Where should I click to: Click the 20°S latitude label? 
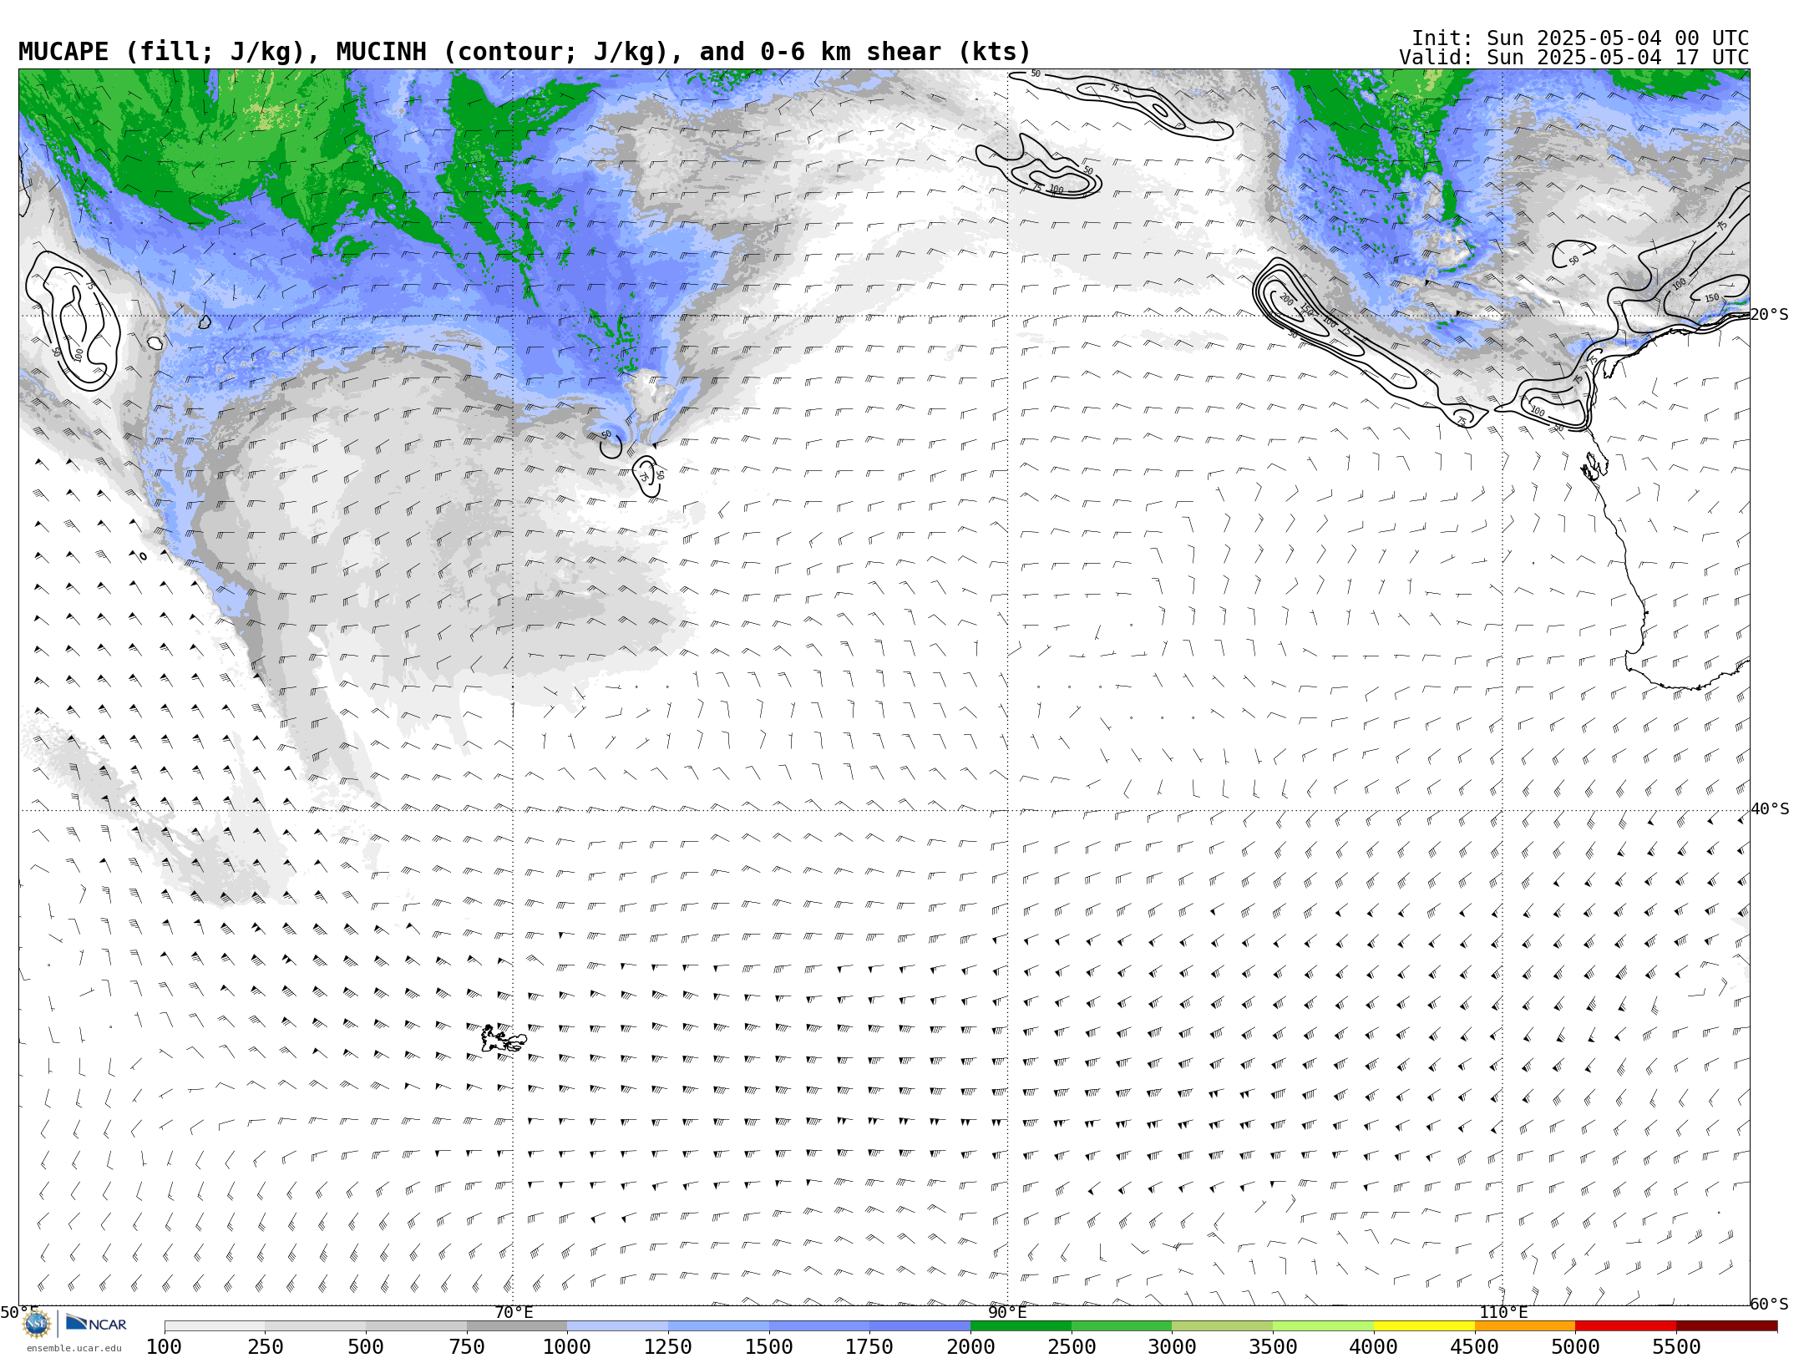pyautogui.click(x=1770, y=315)
